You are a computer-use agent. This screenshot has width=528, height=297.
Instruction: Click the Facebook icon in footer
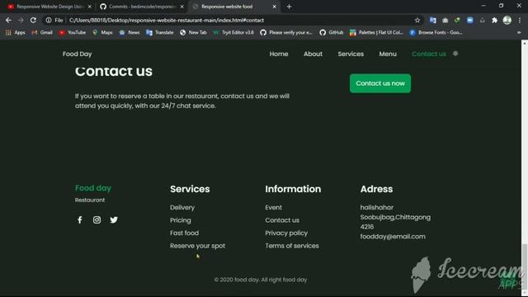coord(80,220)
